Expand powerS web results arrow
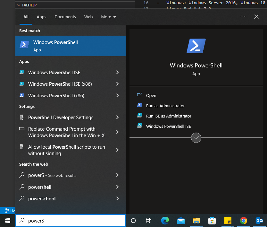Image resolution: width=267 pixels, height=227 pixels. pyautogui.click(x=118, y=175)
